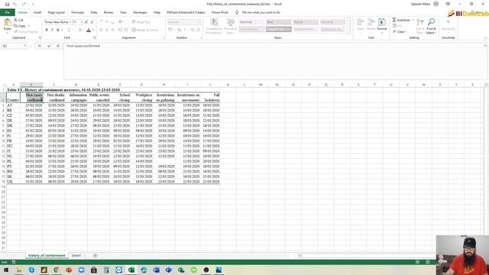Open Insert Function from fx icon
Screen dimensions: 489x275
point(58,46)
